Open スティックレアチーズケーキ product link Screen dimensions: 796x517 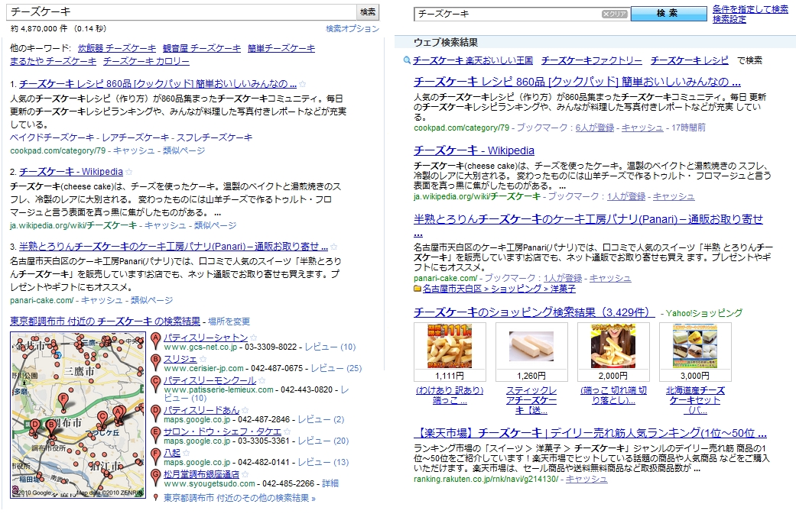(x=531, y=400)
